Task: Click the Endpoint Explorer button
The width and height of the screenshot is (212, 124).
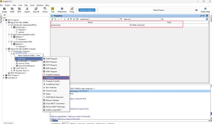Action: 87,10
